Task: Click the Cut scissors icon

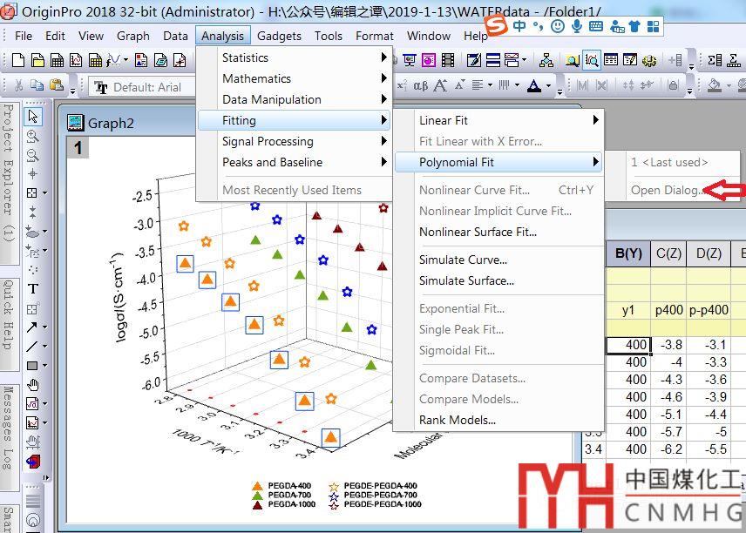Action: tap(17, 85)
